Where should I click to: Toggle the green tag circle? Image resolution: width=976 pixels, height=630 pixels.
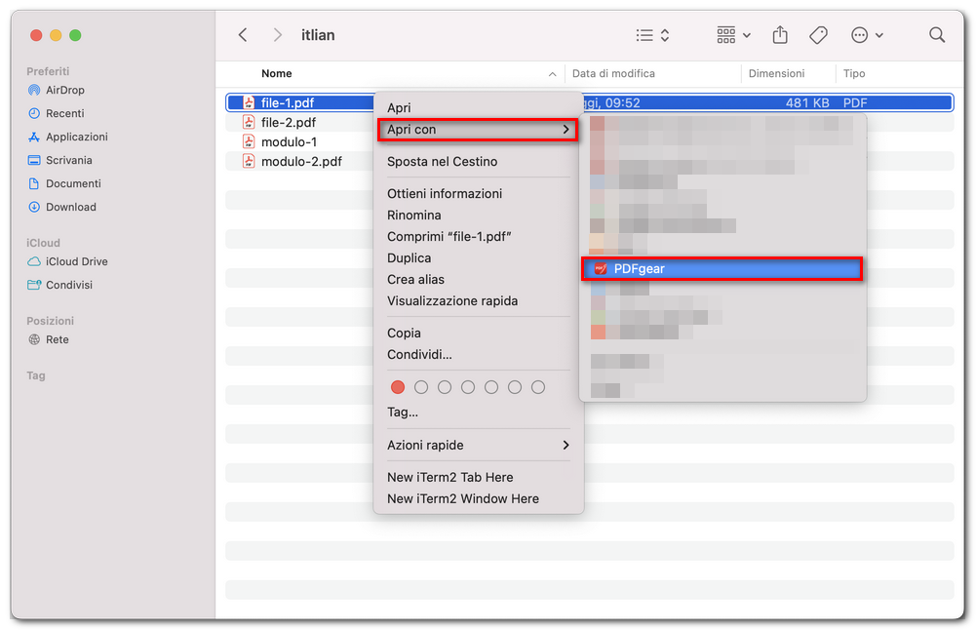pos(468,387)
